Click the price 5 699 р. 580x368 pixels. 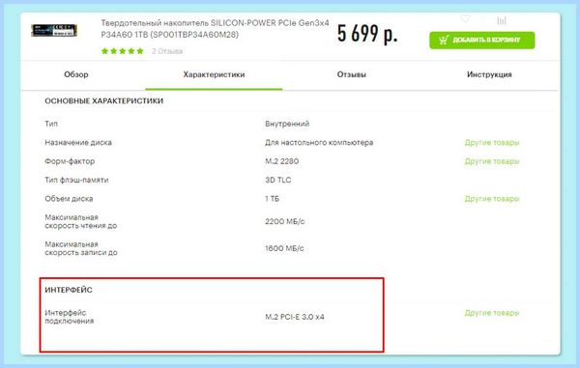[367, 34]
